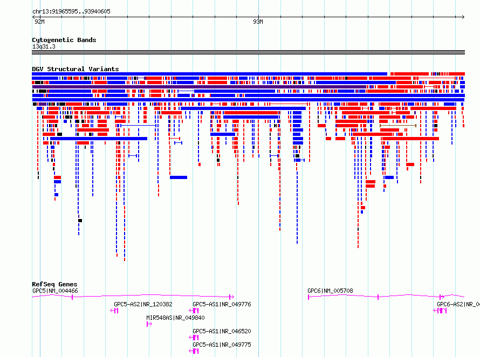This screenshot has width=480, height=357.
Task: Click the long purple structural variant bar
Action: click(199, 87)
